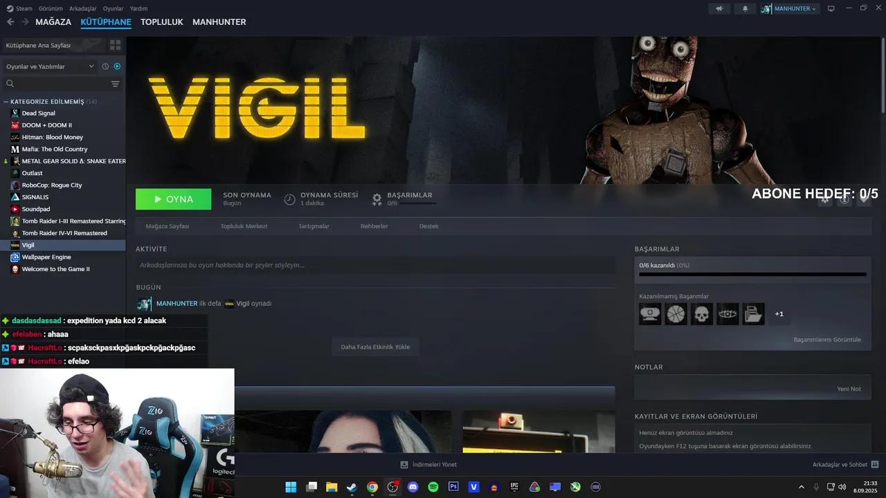Image resolution: width=886 pixels, height=498 pixels.
Task: Toggle ready-to-play filter icon
Action: 117,66
